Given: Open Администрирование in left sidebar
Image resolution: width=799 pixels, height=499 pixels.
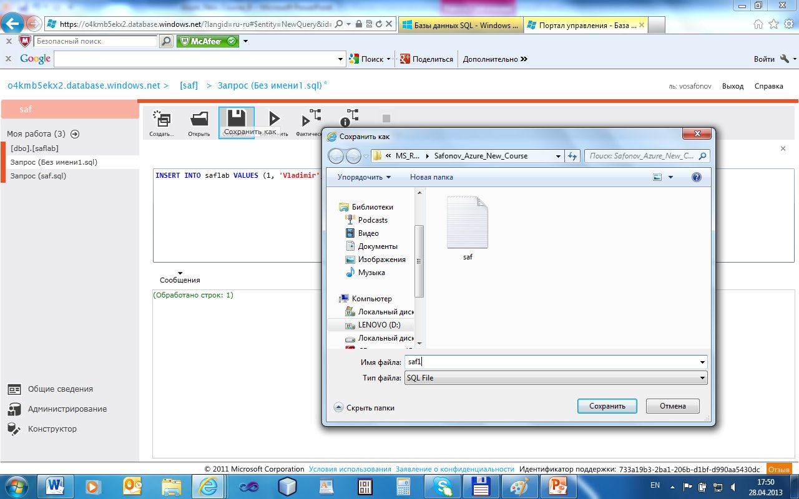Looking at the screenshot, I should [57, 409].
